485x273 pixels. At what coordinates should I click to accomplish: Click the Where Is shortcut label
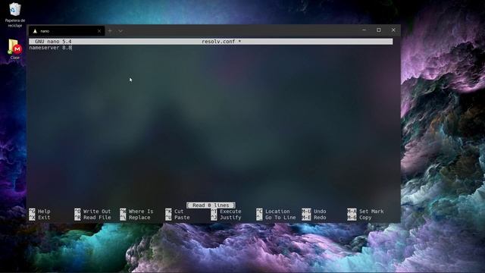tap(141, 212)
